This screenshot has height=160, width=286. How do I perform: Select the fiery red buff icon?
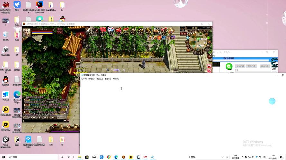pos(160,37)
